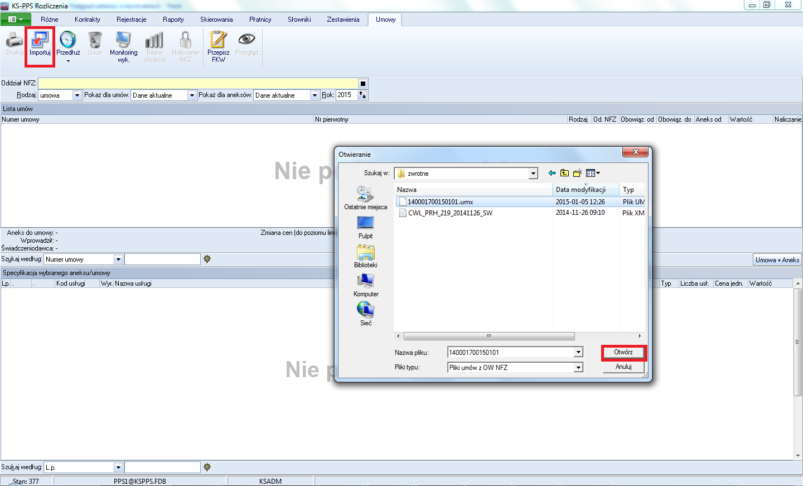Expand Szukaj według L.p. dropdown

118,468
